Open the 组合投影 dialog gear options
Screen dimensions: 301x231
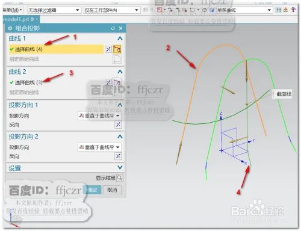coord(10,28)
